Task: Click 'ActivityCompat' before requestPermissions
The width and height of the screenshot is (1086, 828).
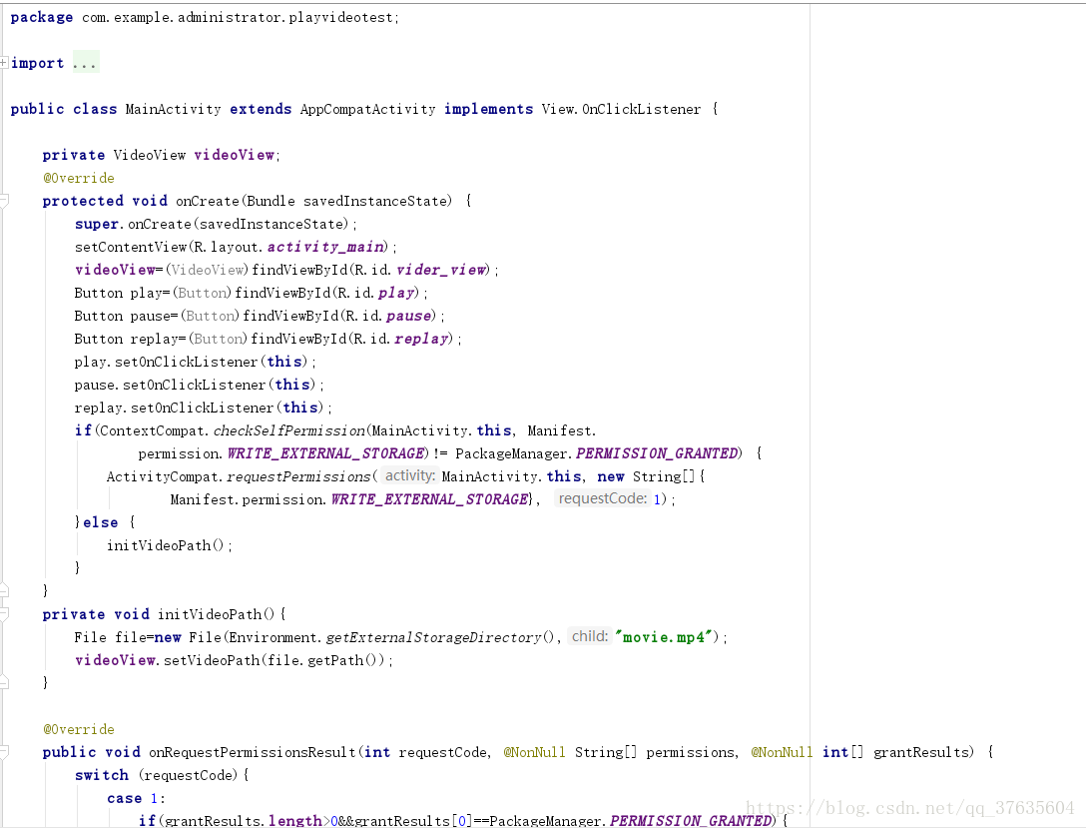Action: coord(164,476)
